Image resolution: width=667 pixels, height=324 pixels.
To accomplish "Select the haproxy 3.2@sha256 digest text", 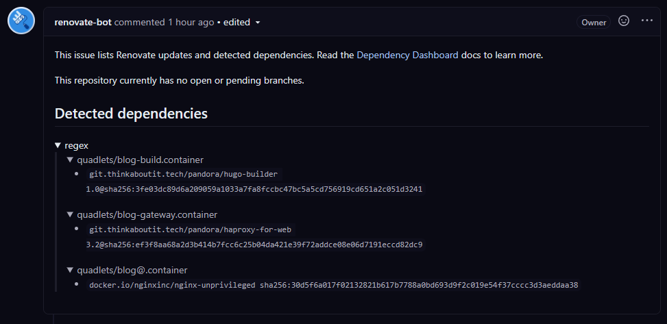I will (x=254, y=245).
